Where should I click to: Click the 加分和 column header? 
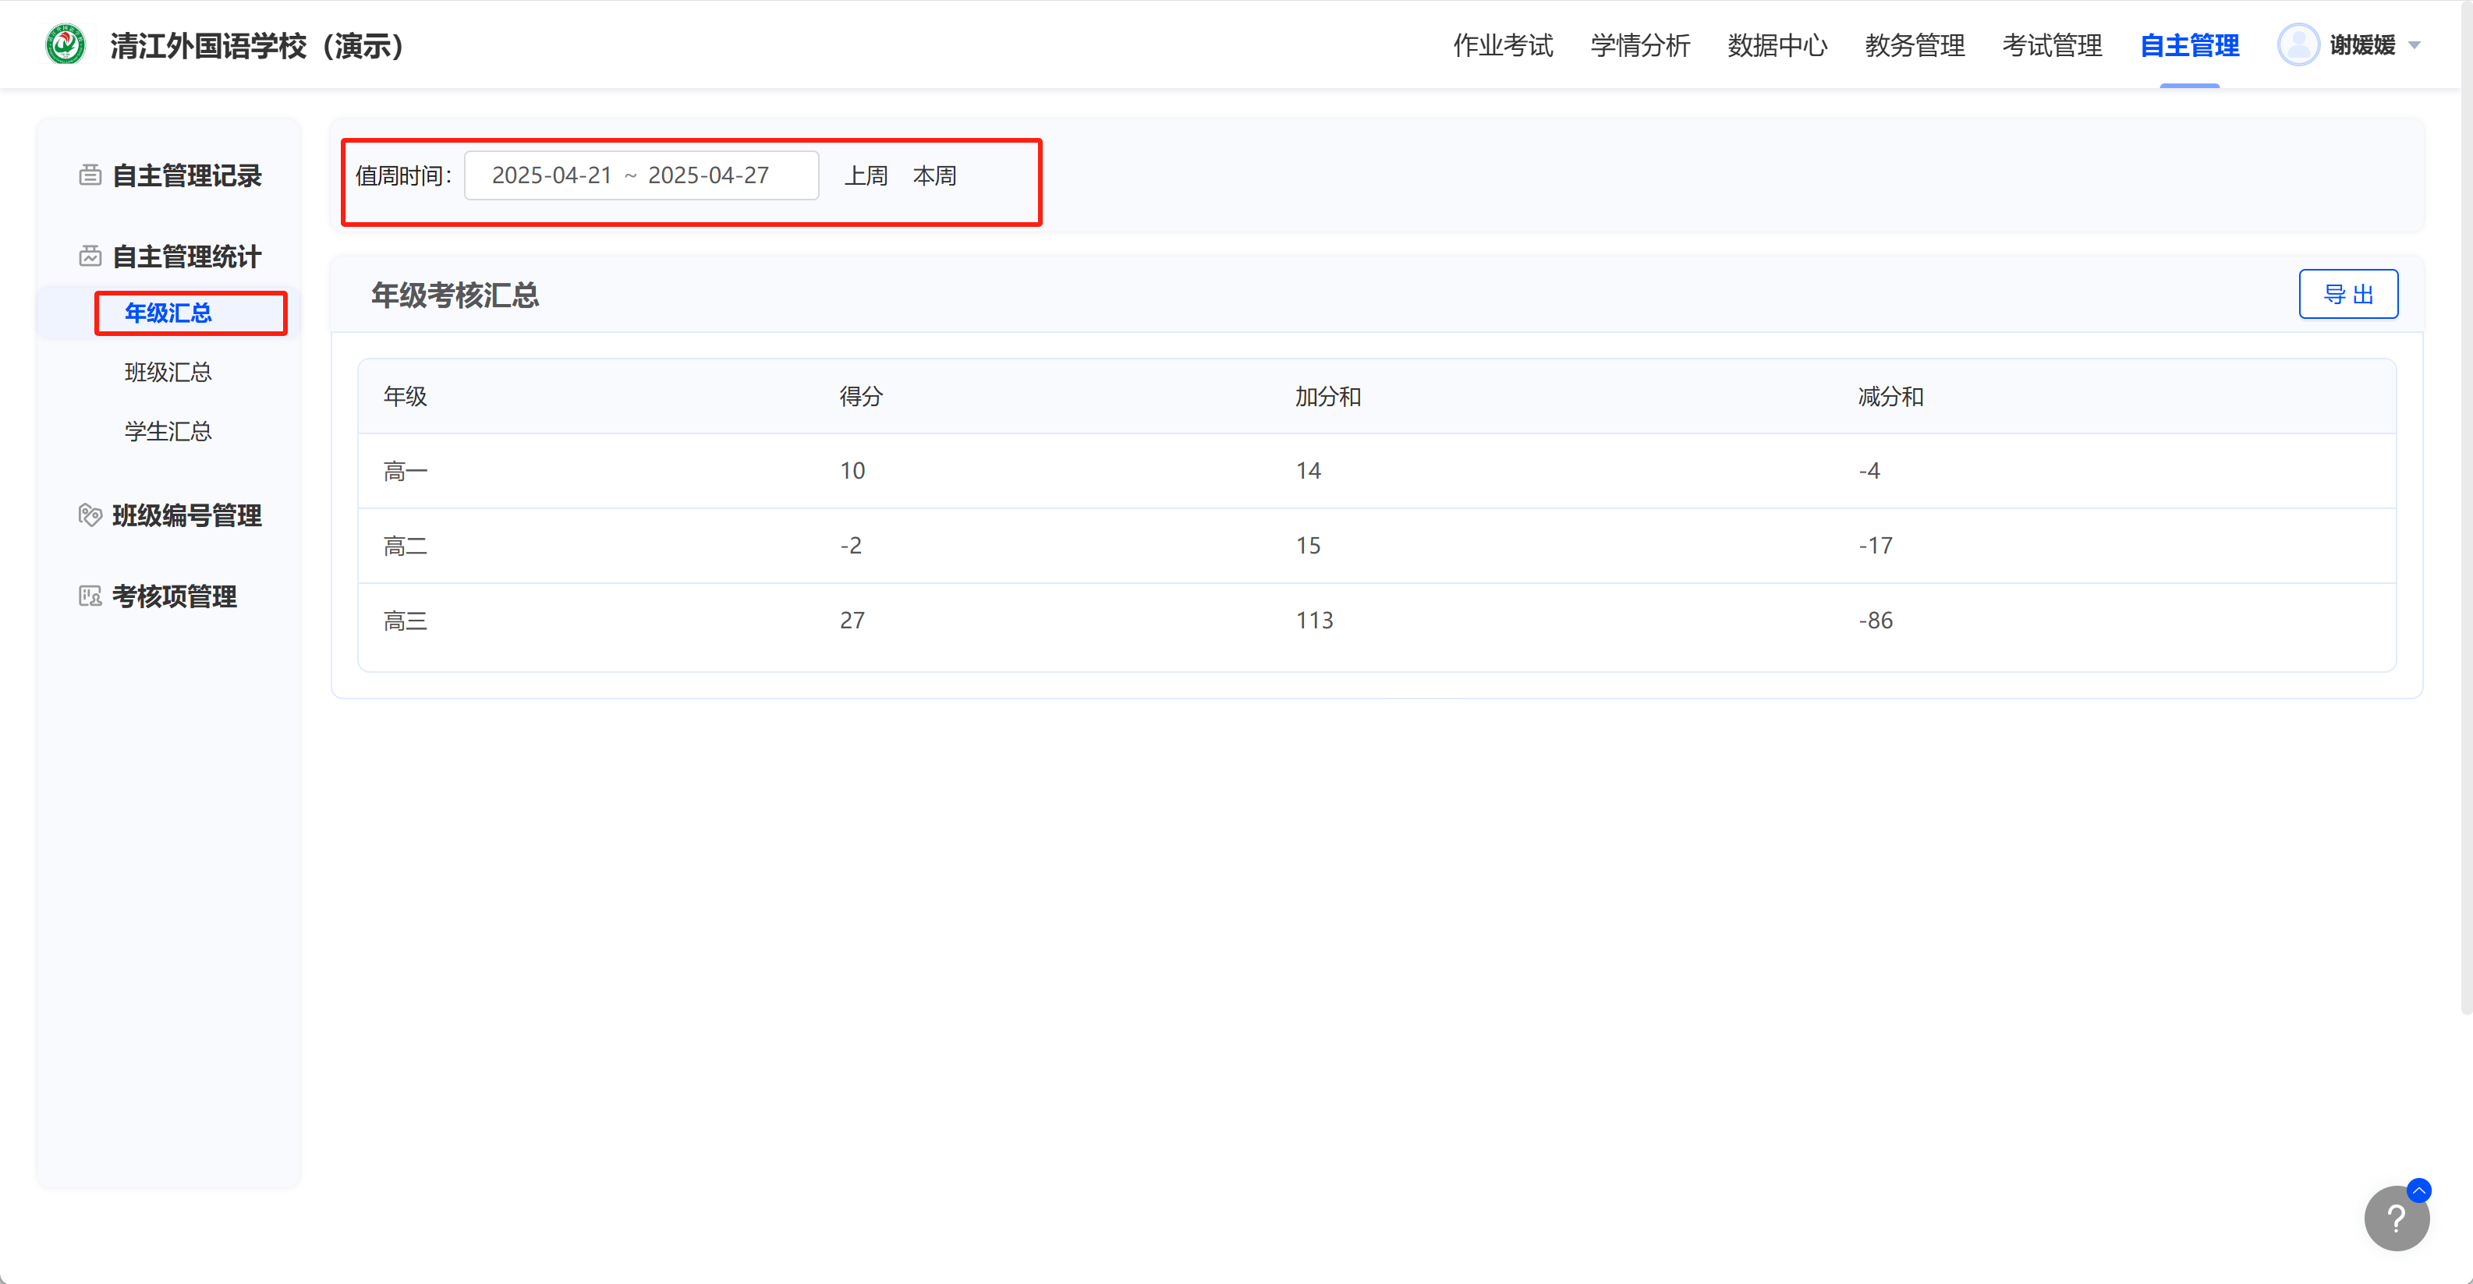pos(1327,396)
